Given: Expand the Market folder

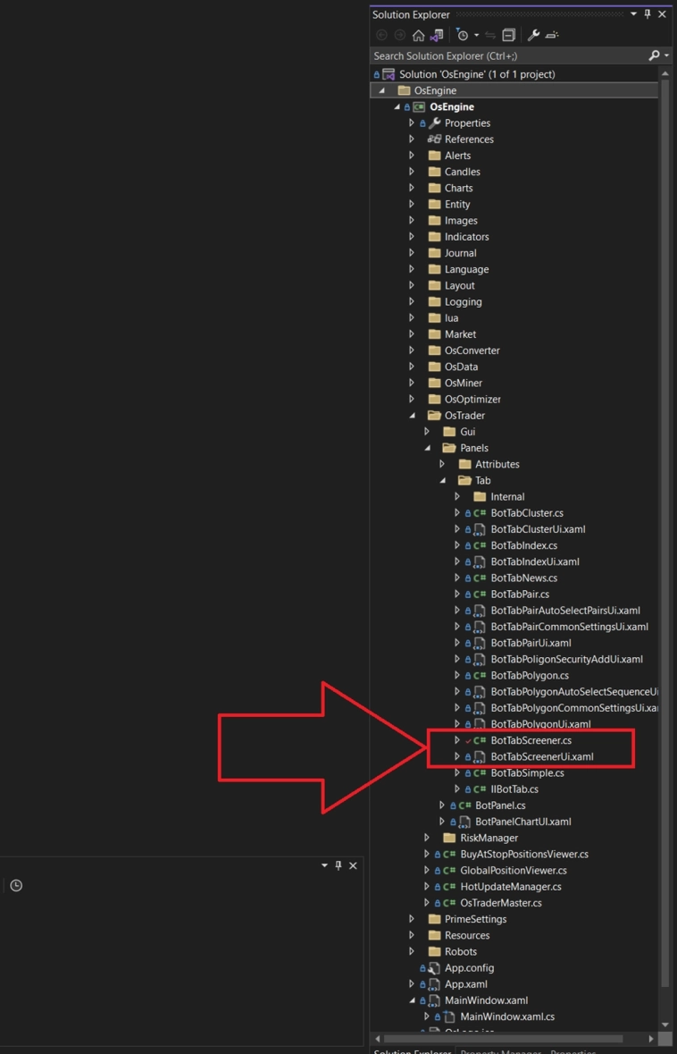Looking at the screenshot, I should [412, 334].
